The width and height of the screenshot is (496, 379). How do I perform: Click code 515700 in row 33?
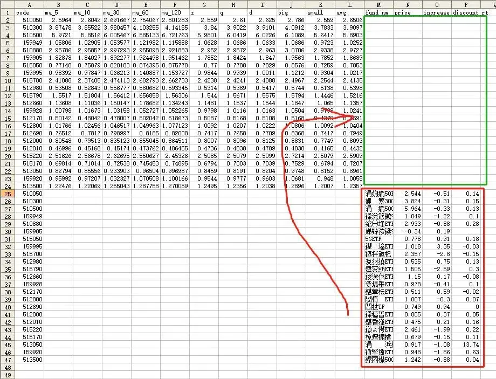30,254
